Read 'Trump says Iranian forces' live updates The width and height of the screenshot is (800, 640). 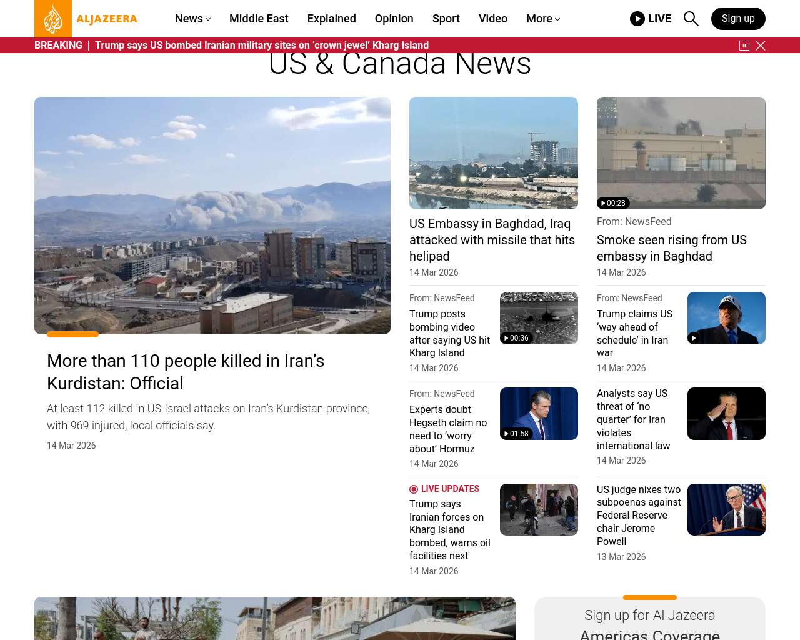pos(450,530)
